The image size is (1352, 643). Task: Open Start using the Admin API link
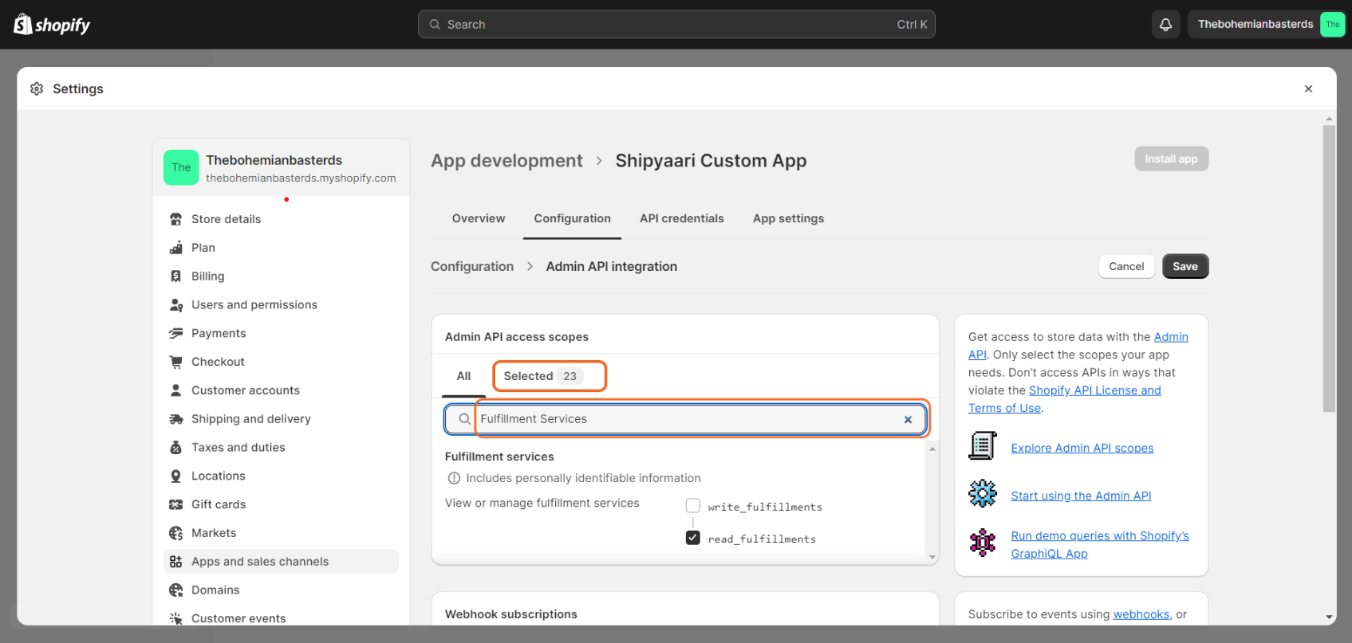[1082, 496]
